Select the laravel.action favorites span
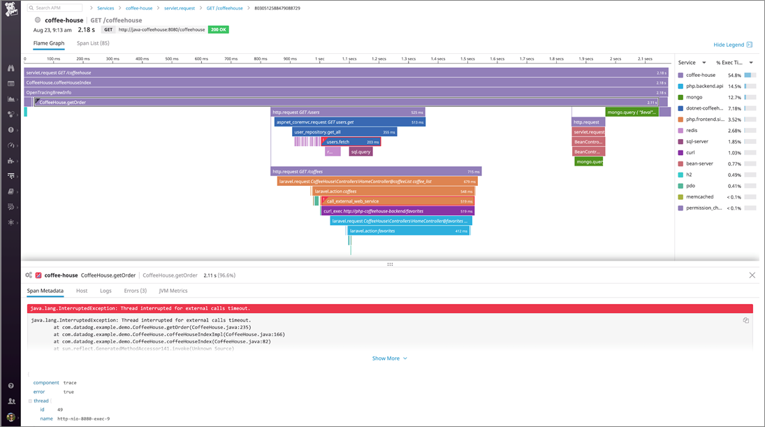765x427 pixels. [x=409, y=231]
